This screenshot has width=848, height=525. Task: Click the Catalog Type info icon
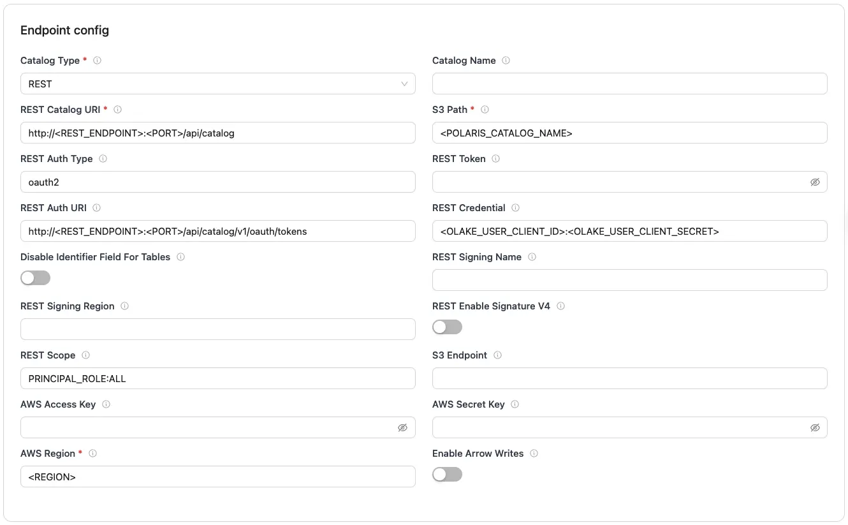(97, 61)
